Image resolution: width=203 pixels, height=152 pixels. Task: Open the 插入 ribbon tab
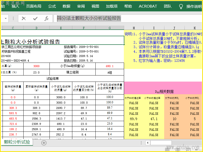pyautogui.click(x=15, y=6)
